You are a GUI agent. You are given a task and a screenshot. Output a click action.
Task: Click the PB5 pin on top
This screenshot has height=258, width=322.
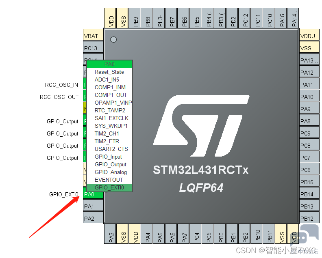click(x=196, y=18)
